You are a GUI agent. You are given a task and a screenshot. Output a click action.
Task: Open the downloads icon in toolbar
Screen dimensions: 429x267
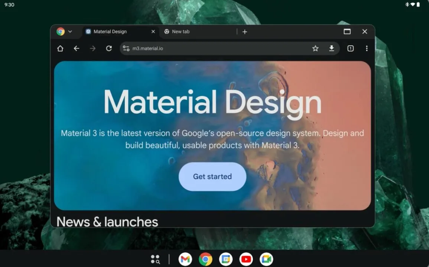[332, 49]
